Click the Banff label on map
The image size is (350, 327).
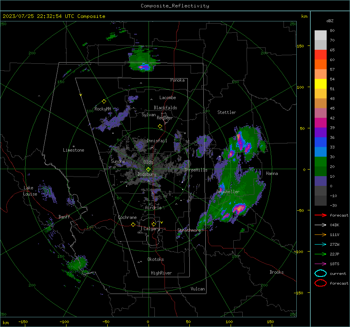64,217
